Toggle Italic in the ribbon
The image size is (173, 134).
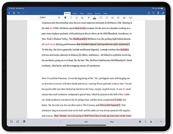71,18
